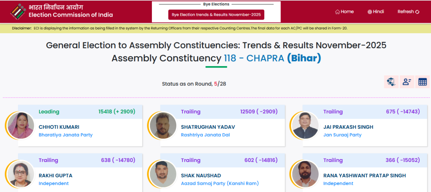Switch to the table grid view icon
The width and height of the screenshot is (431, 192).
(422, 82)
